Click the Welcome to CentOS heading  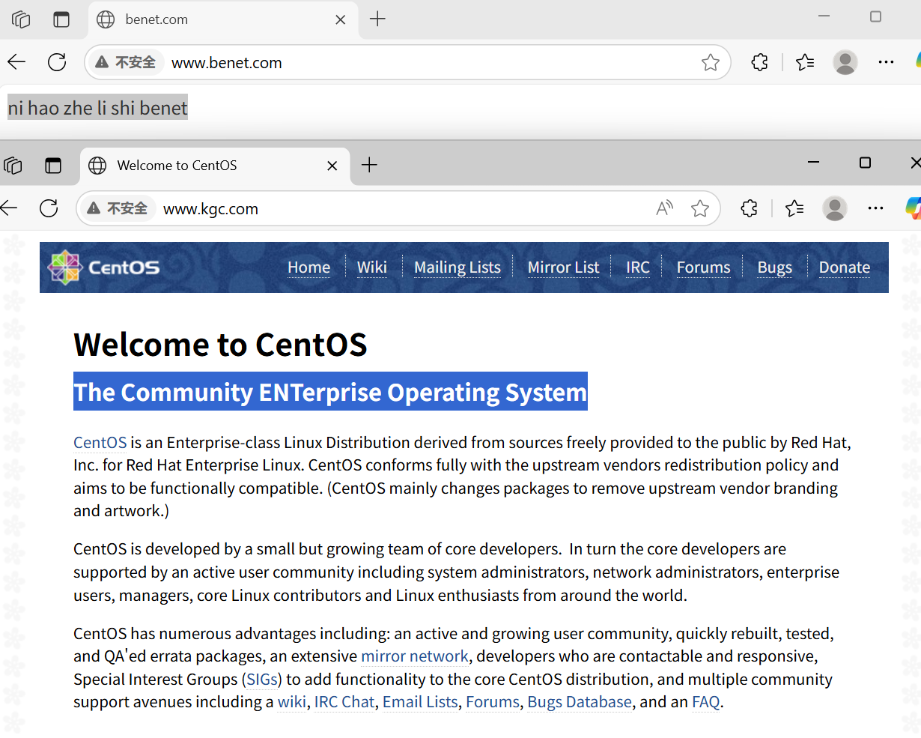(x=220, y=345)
